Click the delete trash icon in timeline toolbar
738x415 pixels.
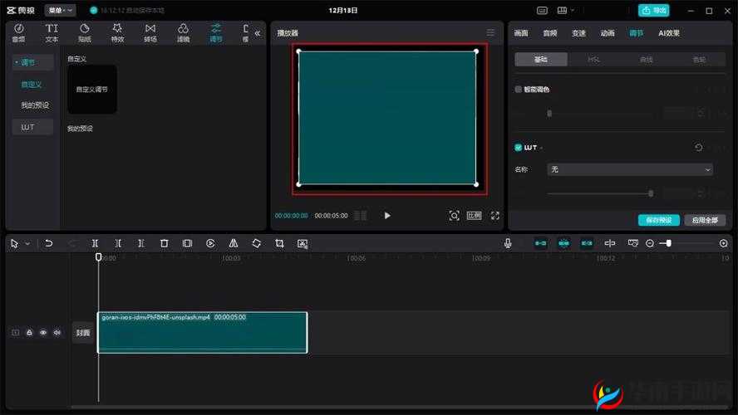(x=165, y=243)
